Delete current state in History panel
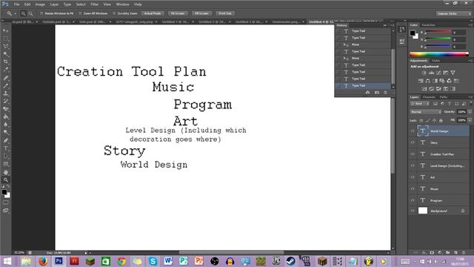This screenshot has width=474, height=267. pos(385,92)
